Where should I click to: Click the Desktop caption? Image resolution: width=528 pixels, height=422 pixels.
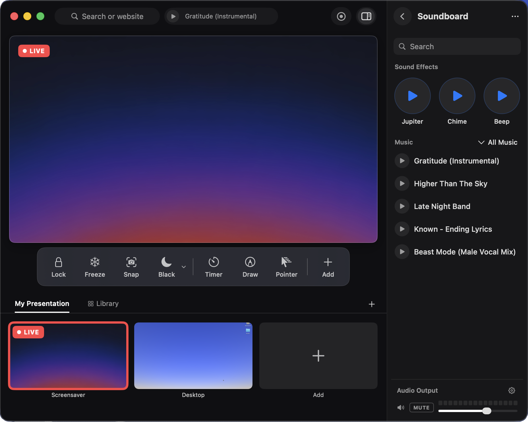[193, 395]
